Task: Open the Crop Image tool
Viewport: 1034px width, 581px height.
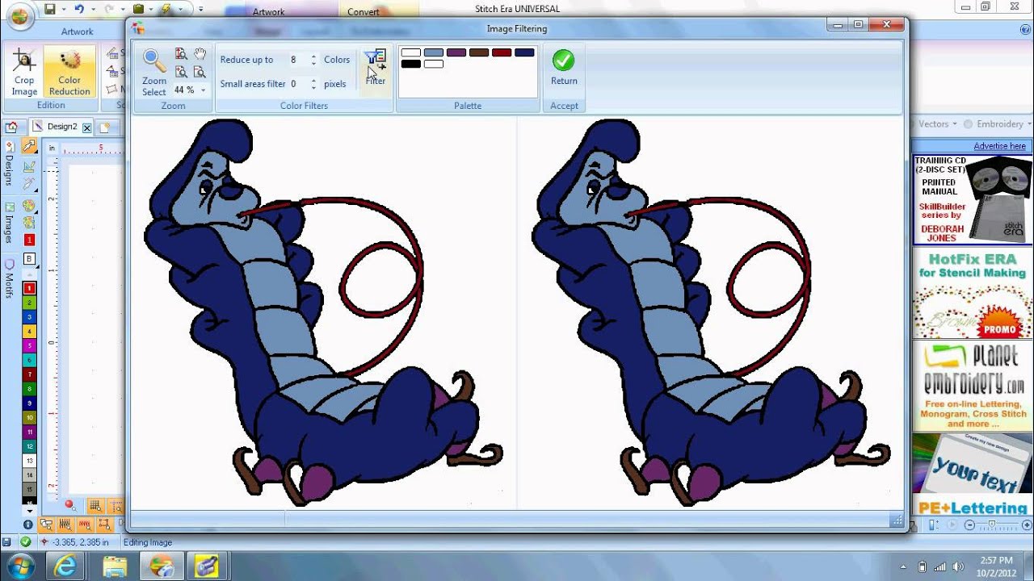Action: [24, 71]
